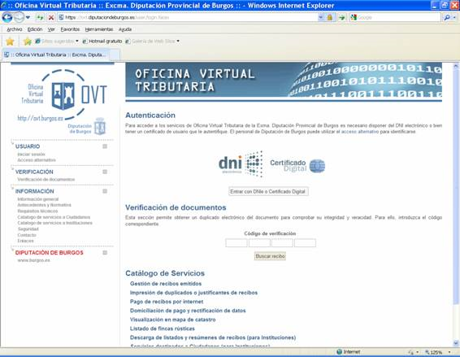Refresh the page with the green arrows icon
460x357 pixels.
[x=40, y=18]
